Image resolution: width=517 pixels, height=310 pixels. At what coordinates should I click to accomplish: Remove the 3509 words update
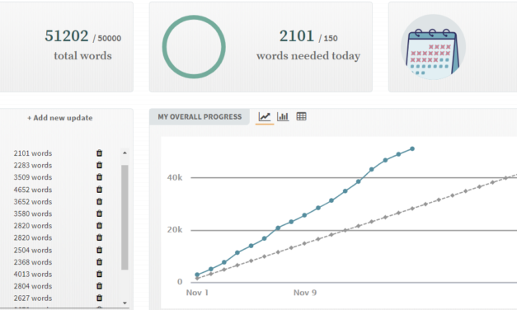[x=99, y=177]
